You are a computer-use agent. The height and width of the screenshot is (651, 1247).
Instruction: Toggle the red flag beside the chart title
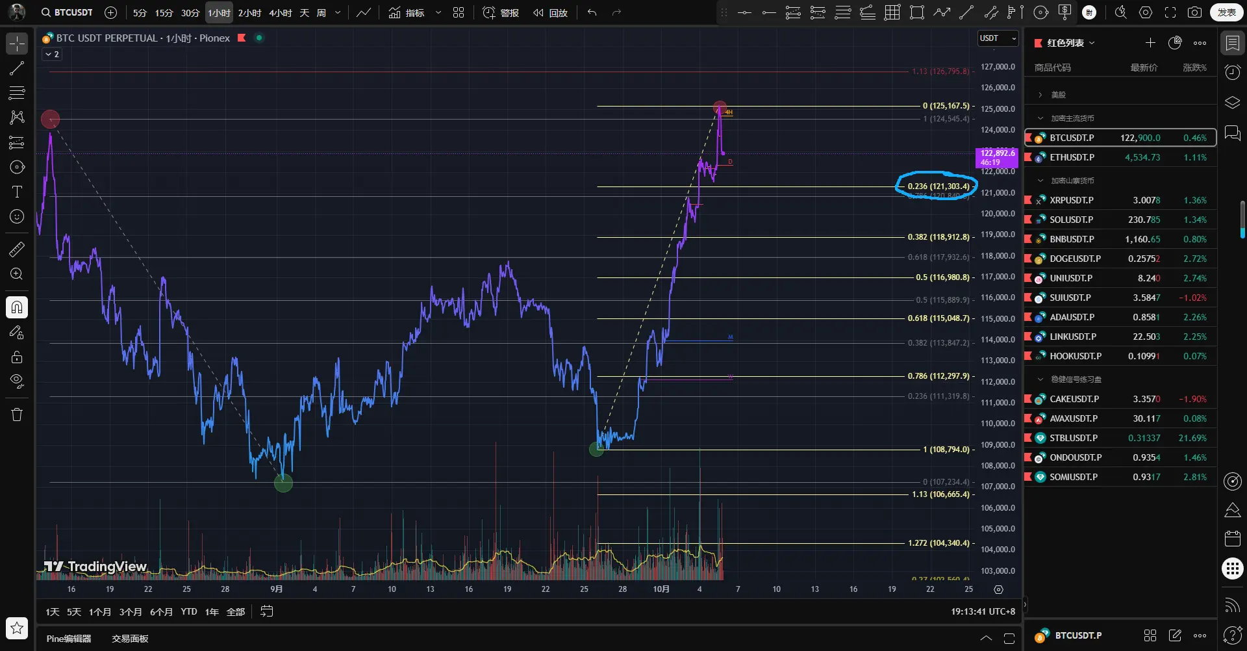pos(242,38)
